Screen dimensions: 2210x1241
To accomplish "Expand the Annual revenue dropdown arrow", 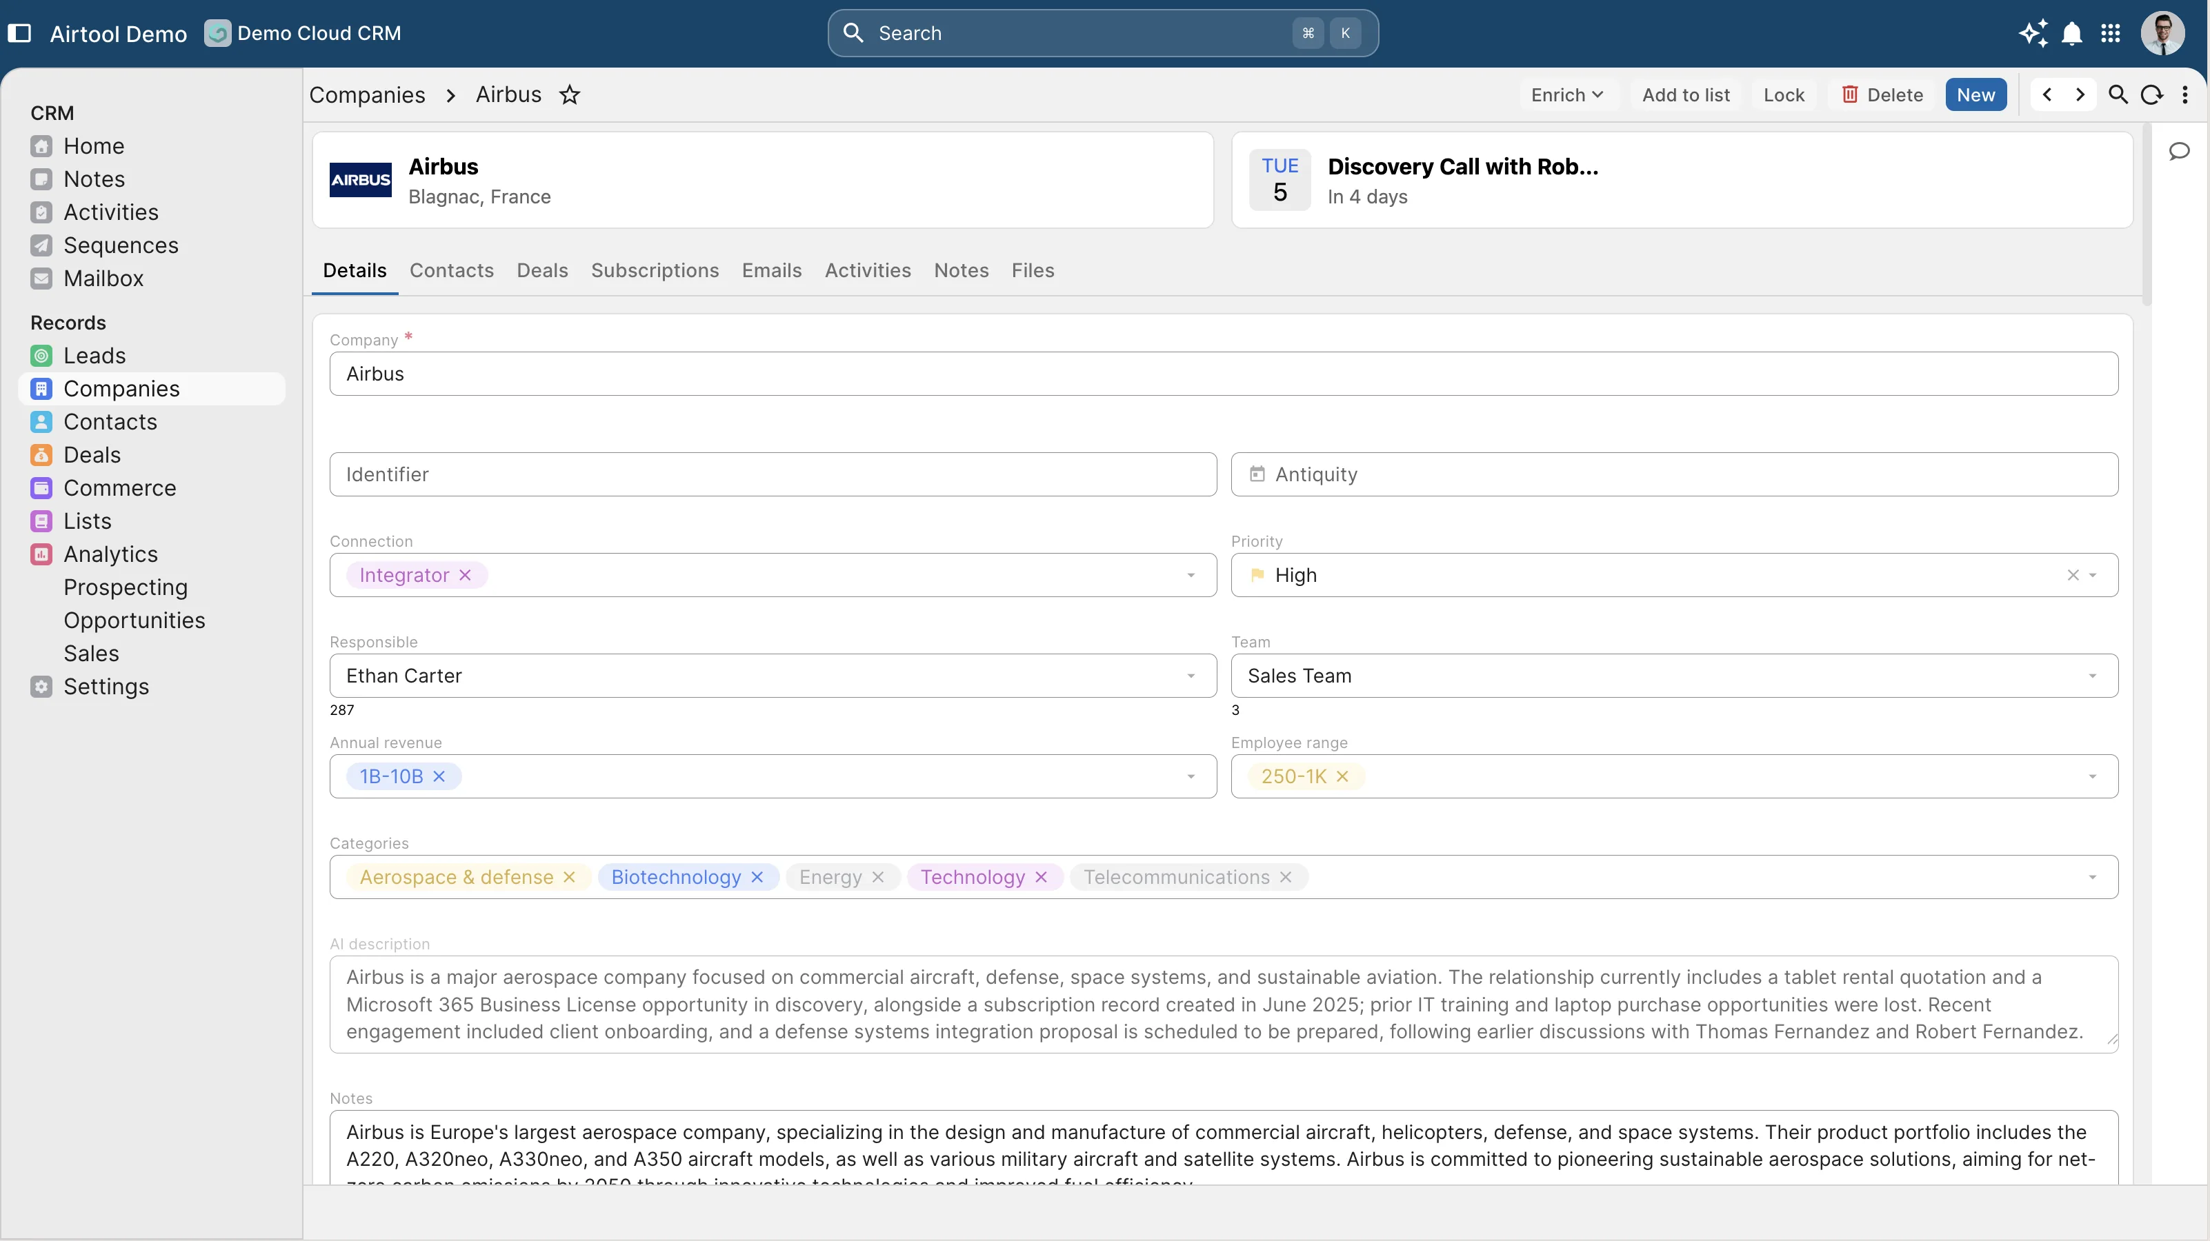I will 1191,776.
